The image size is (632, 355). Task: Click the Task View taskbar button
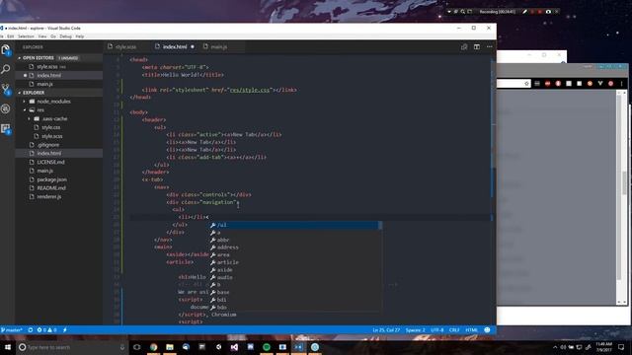click(x=136, y=347)
